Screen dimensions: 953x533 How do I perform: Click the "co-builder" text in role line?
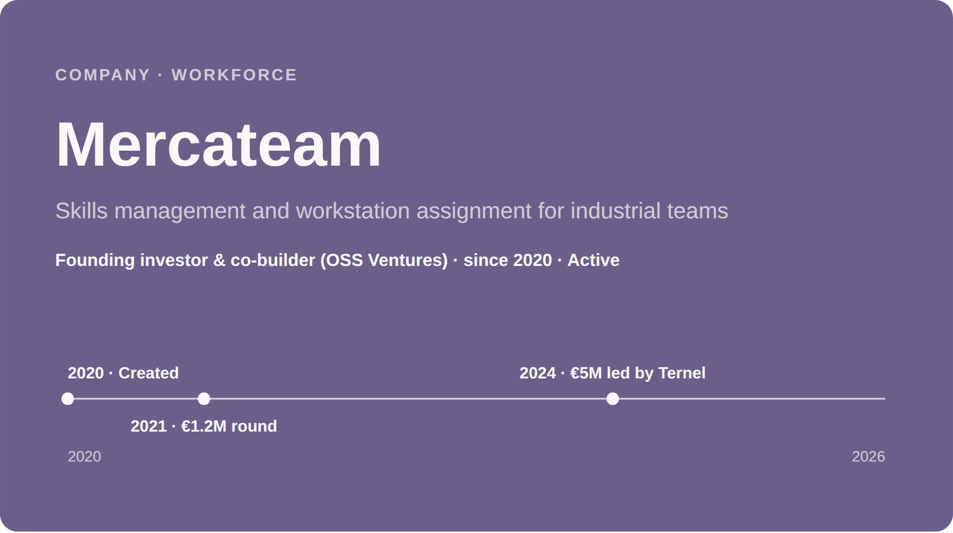tap(273, 260)
